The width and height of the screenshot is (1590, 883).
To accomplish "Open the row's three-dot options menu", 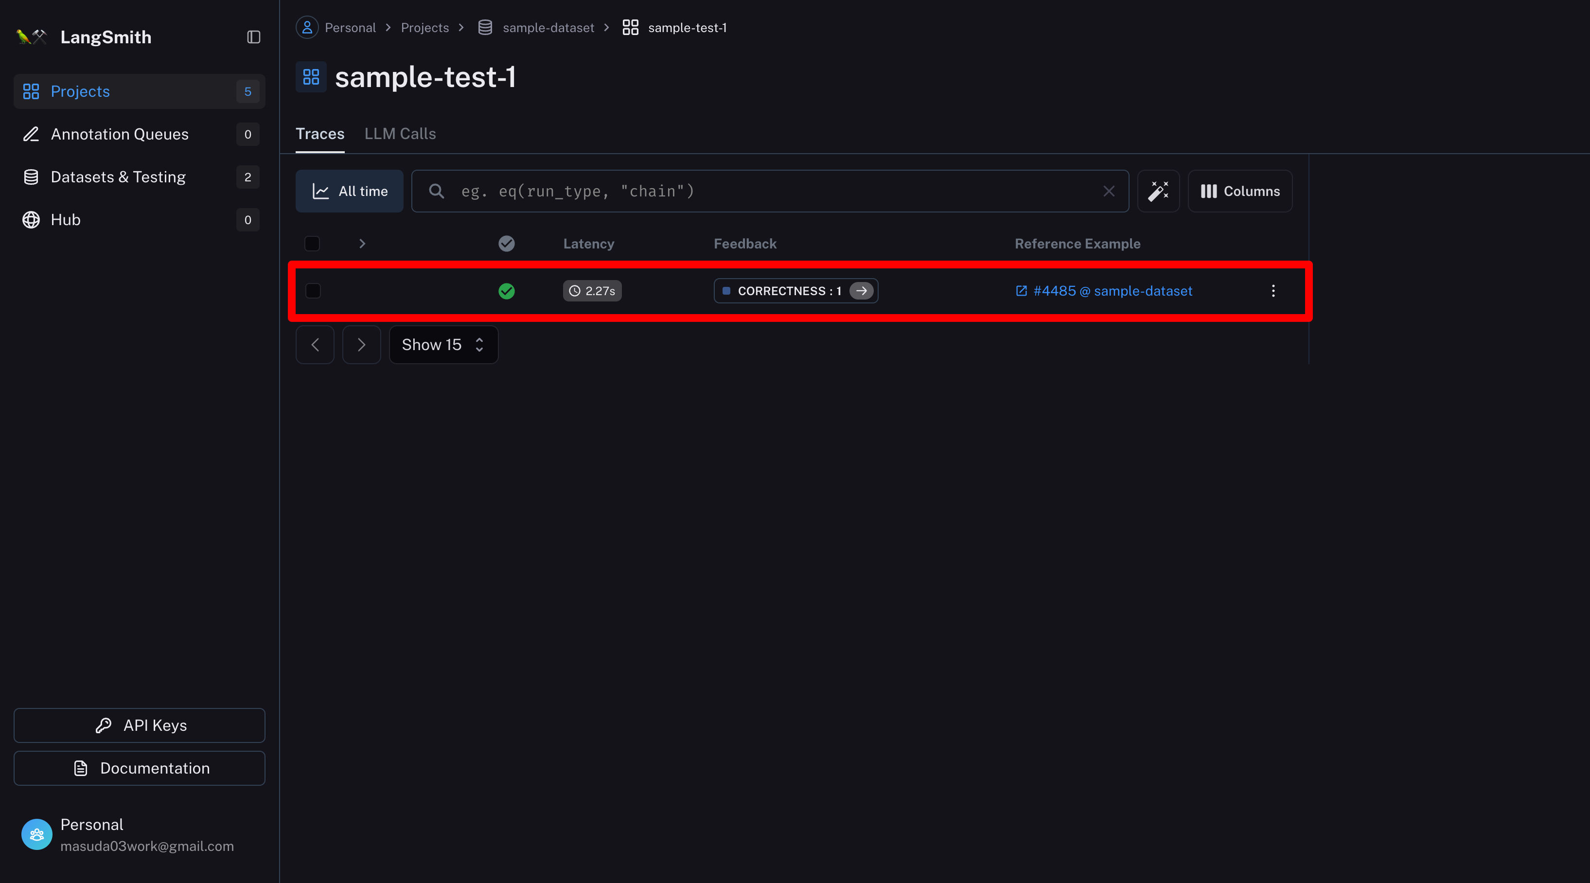I will [x=1273, y=291].
